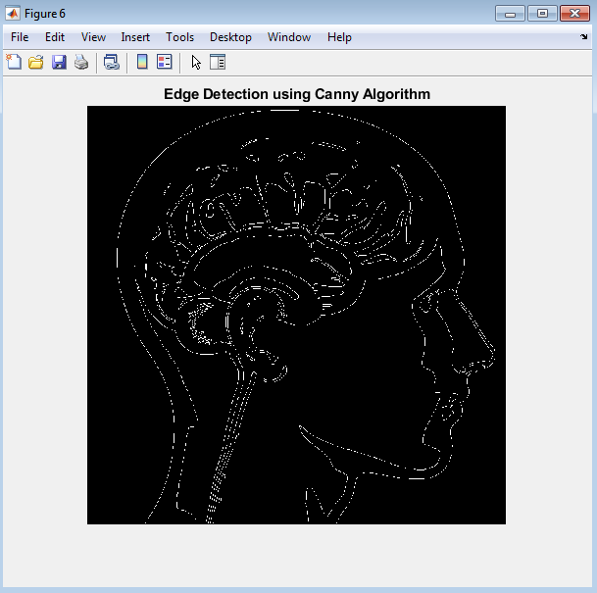The width and height of the screenshot is (597, 593).
Task: Open the Help menu
Action: click(x=339, y=37)
